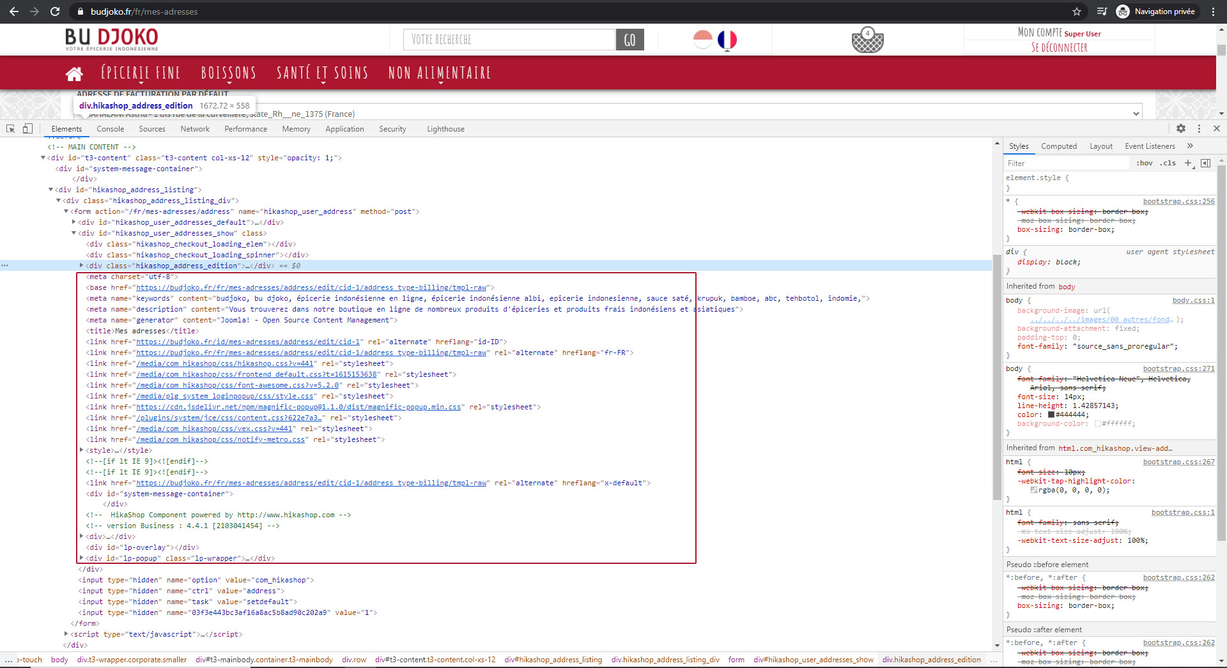Show more Styles pane tabs with chevron

click(x=1190, y=146)
